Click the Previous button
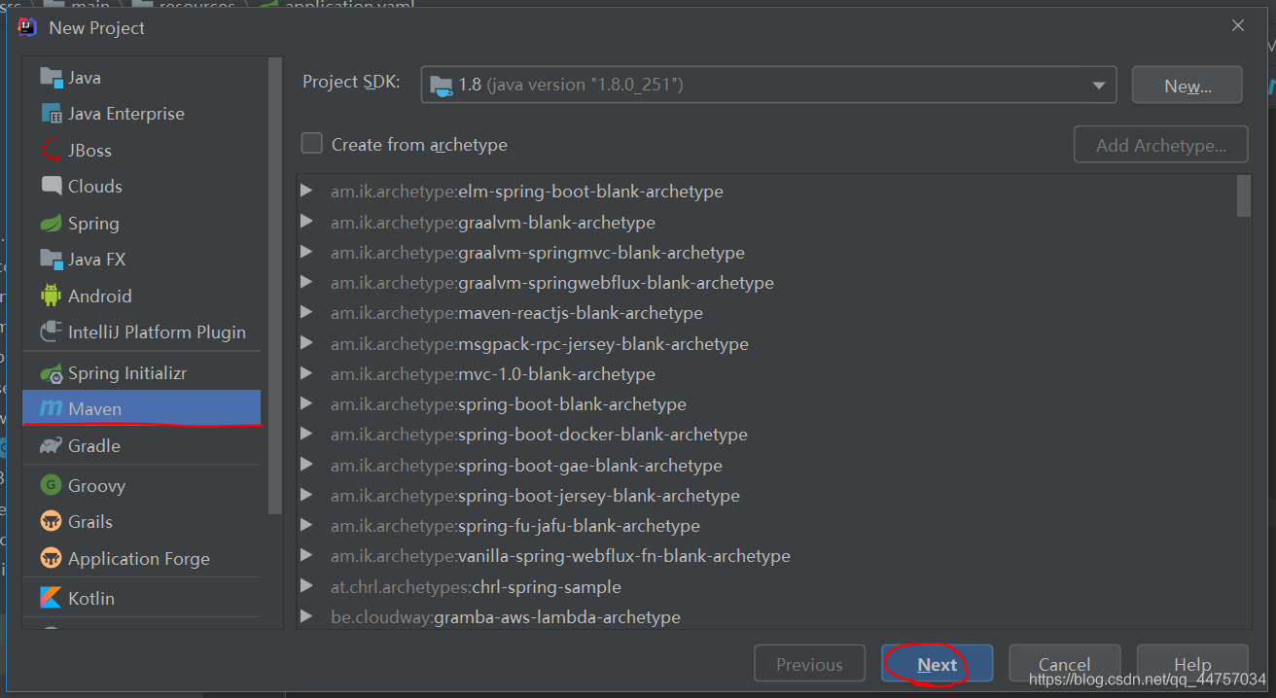The image size is (1276, 698). 809,665
